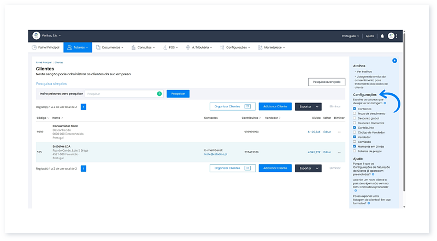Click the Veritas company logo icon
437x241 pixels.
point(36,35)
